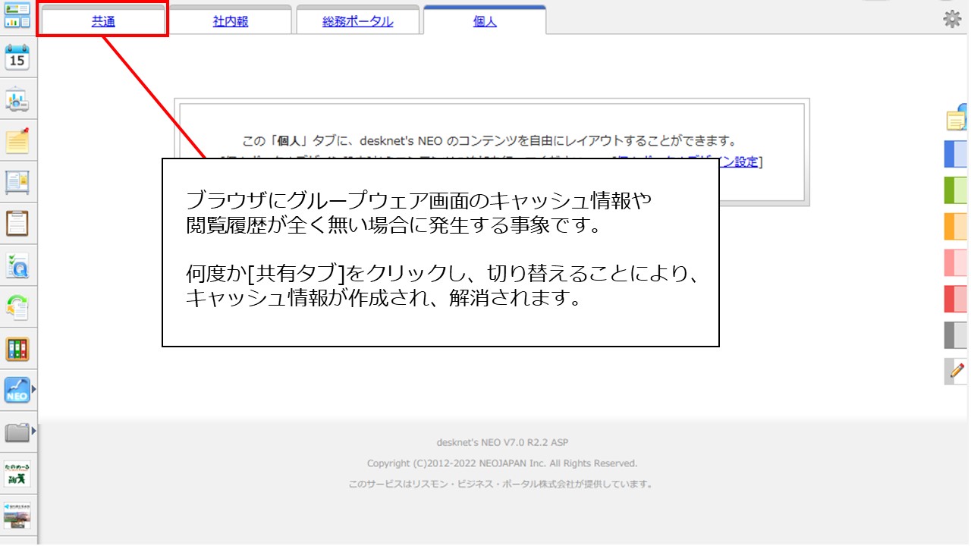
Task: Open the facility reservation presentation icon
Action: click(17, 99)
